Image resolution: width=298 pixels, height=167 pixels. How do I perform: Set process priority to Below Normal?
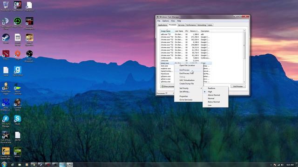[216, 102]
